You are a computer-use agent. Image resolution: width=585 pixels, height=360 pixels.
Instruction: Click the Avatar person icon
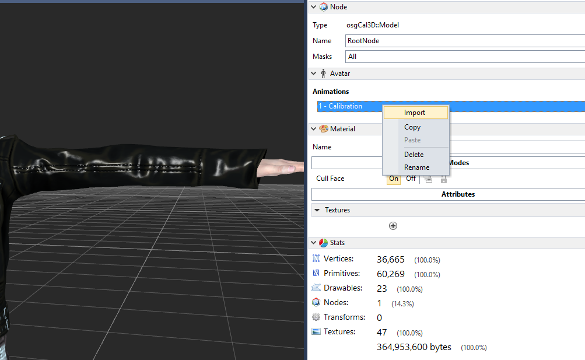pyautogui.click(x=324, y=74)
